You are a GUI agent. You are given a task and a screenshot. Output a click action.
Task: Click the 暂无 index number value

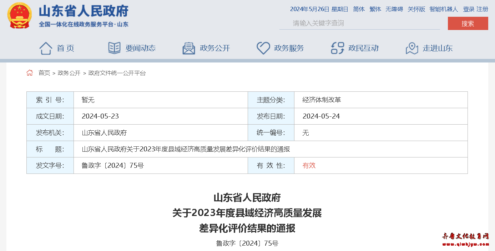pos(88,100)
